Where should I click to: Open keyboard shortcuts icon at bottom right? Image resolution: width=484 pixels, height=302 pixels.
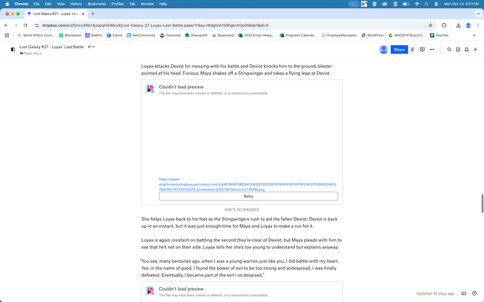pos(463,294)
